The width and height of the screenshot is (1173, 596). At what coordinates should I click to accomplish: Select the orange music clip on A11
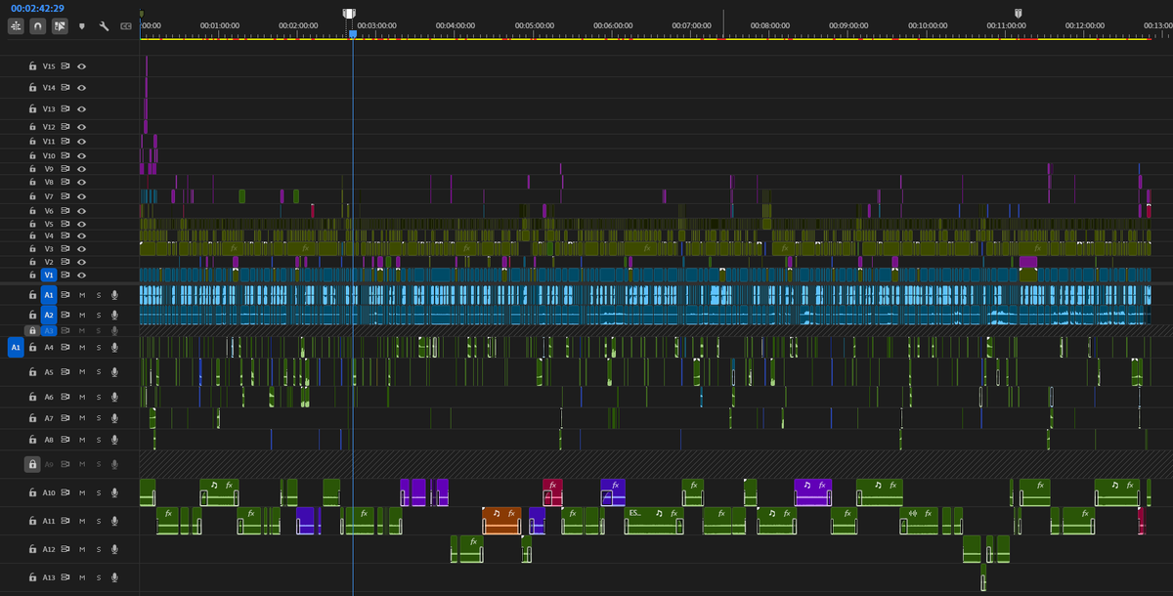[501, 521]
